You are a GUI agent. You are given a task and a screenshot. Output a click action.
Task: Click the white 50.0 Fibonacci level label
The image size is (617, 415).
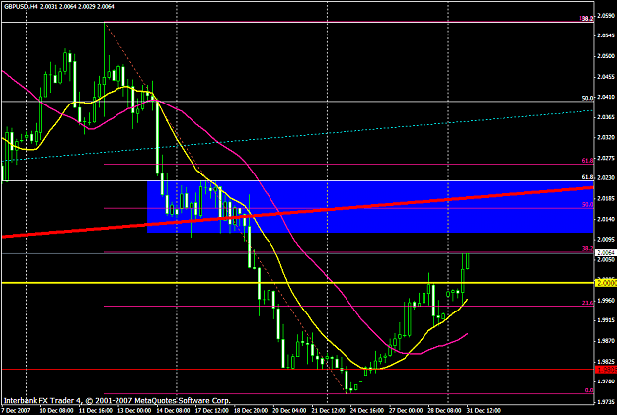pos(588,98)
